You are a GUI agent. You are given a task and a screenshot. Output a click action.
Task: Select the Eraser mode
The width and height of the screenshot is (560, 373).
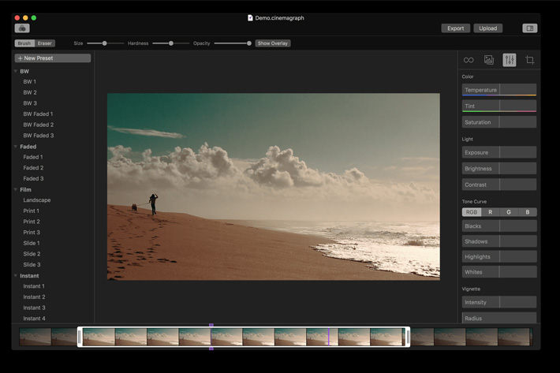pyautogui.click(x=45, y=43)
